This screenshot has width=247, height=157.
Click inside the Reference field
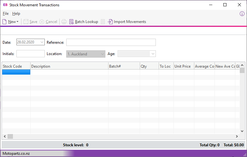pos(111,42)
